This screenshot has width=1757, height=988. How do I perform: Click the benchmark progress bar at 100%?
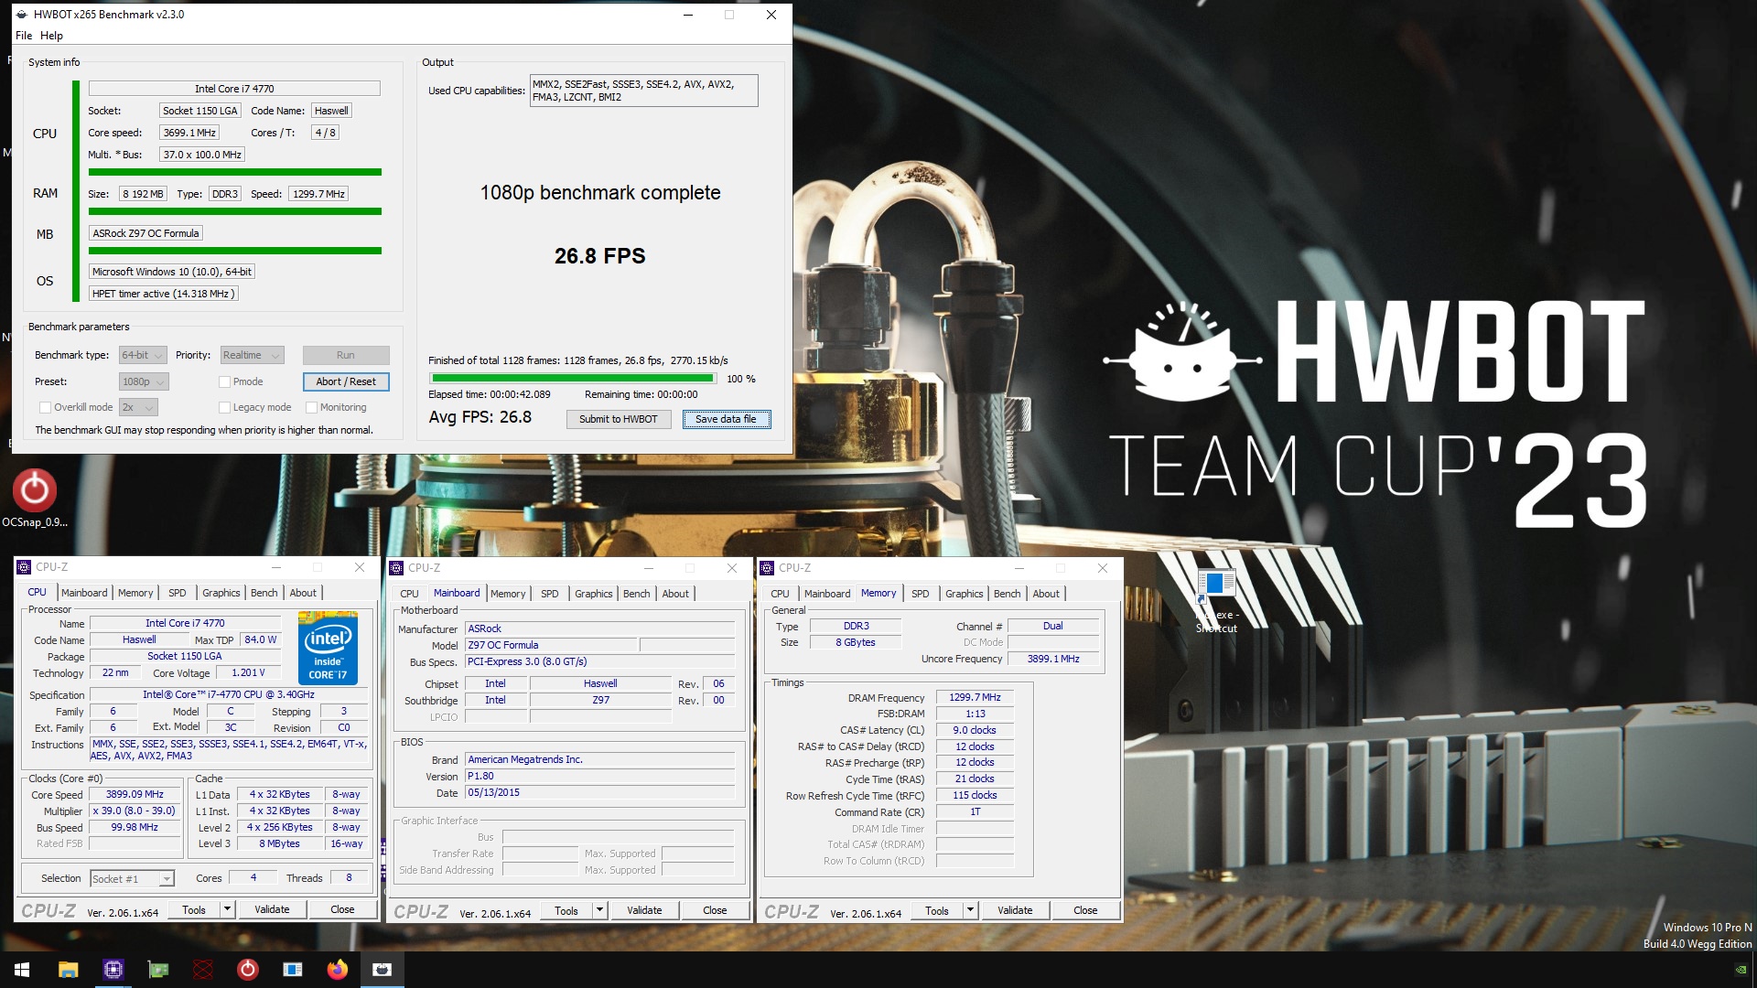click(573, 378)
